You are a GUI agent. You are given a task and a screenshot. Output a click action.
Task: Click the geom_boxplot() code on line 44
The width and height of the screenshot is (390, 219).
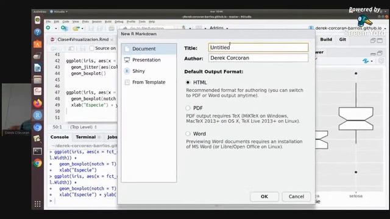(88, 74)
